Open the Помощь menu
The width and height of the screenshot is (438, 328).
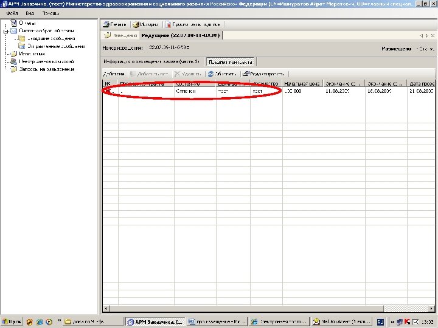pyautogui.click(x=50, y=13)
